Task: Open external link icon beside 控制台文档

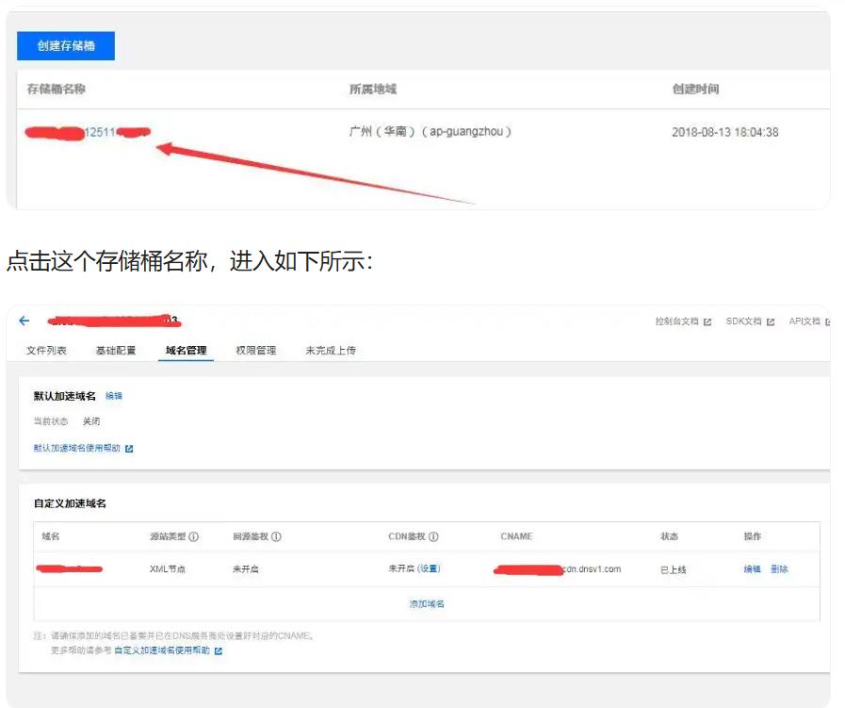Action: (x=707, y=322)
